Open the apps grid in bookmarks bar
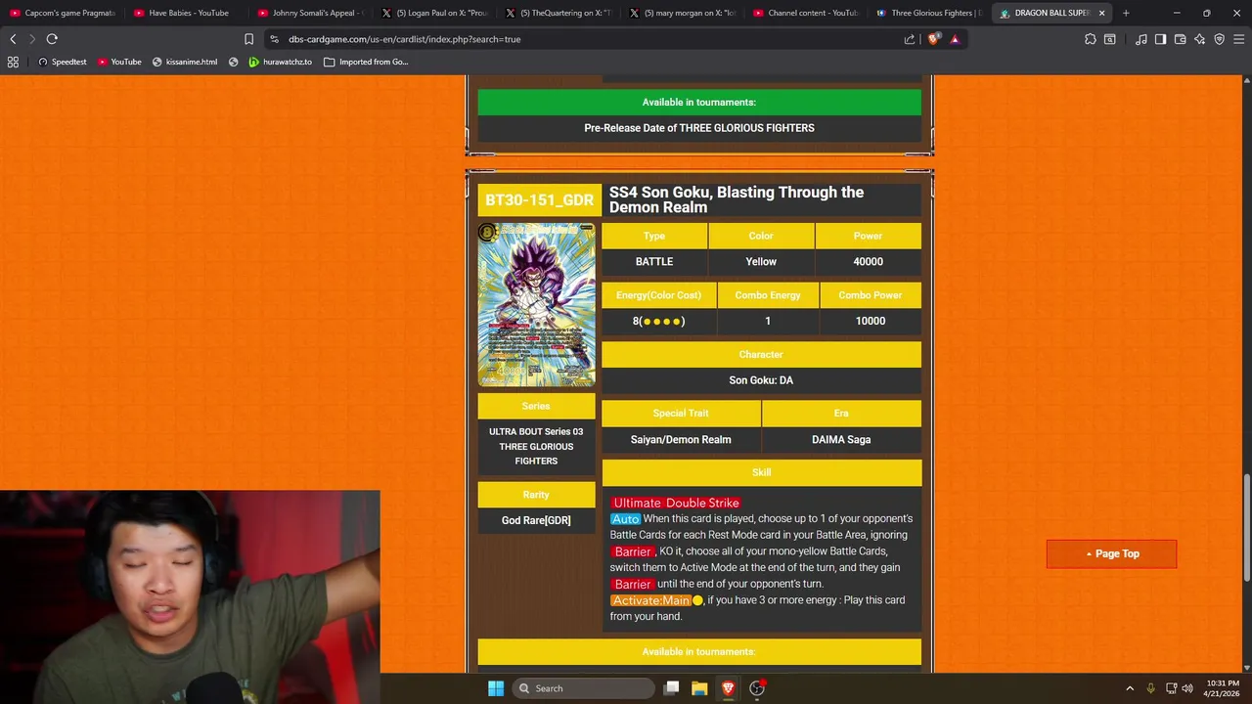 pos(13,62)
